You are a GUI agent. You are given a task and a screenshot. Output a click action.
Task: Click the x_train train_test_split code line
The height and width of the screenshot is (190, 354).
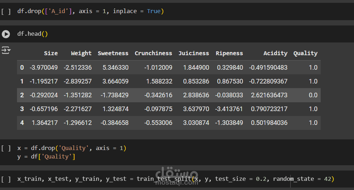[x=176, y=179]
